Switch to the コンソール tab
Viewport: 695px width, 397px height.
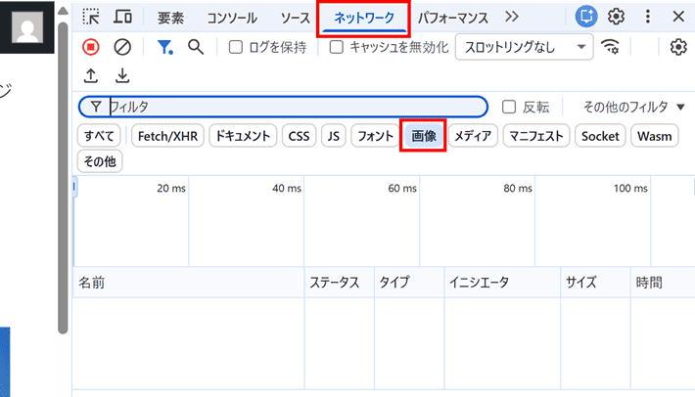click(232, 18)
